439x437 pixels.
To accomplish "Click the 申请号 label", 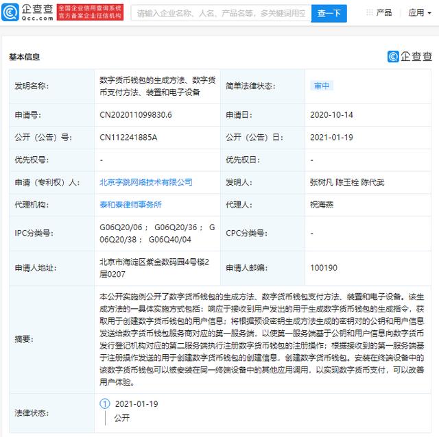I will click(28, 115).
